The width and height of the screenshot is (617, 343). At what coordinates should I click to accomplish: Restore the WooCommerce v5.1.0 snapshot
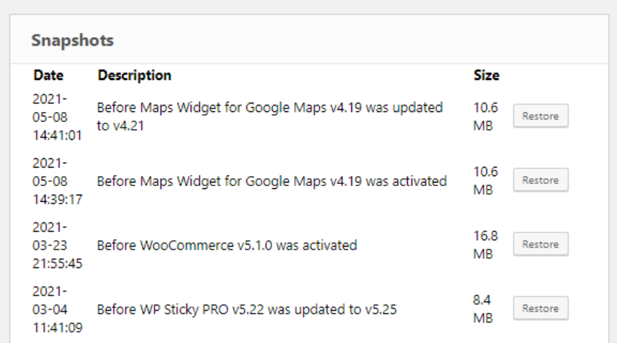[541, 245]
